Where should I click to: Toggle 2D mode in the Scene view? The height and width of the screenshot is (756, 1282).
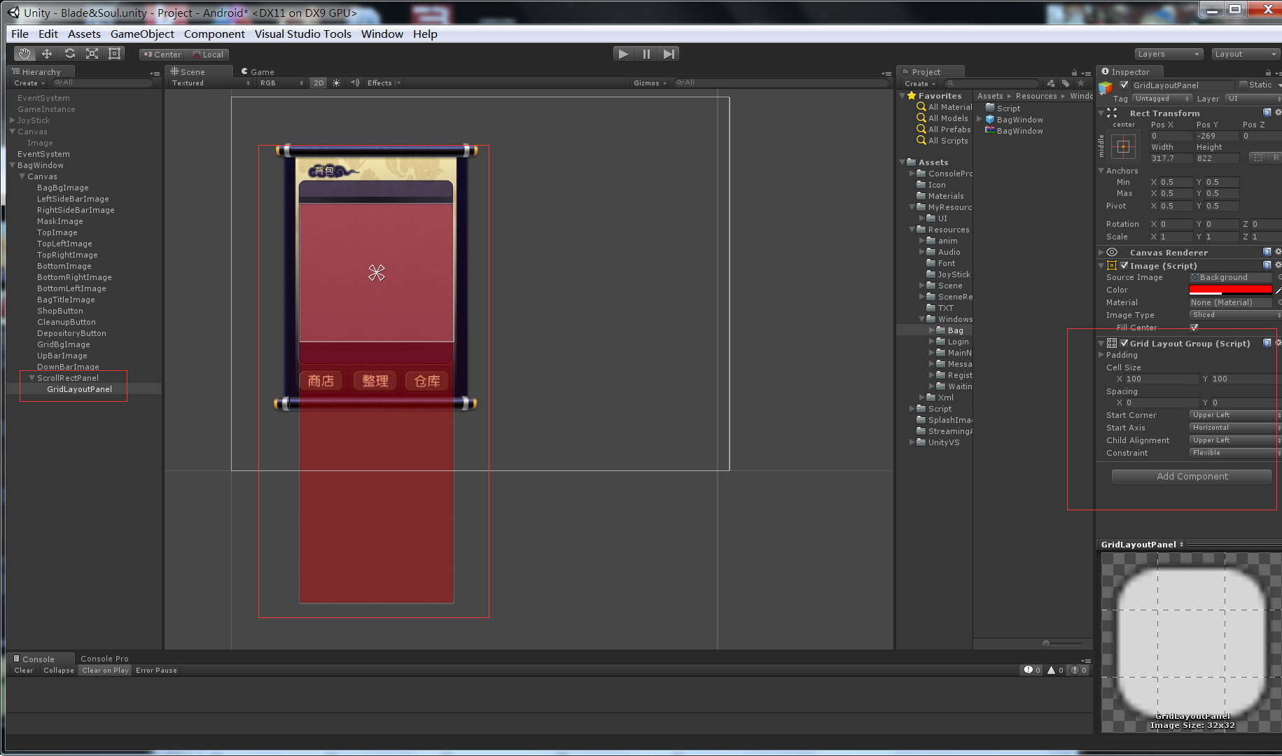(x=319, y=83)
